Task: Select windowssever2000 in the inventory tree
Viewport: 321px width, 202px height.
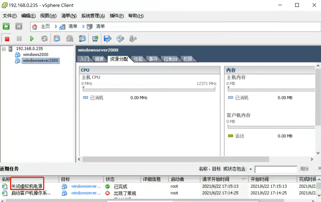Action: click(x=41, y=61)
